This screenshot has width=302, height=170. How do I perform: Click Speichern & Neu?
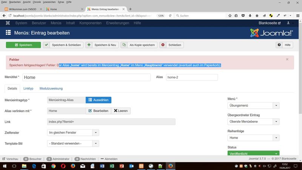click(102, 45)
